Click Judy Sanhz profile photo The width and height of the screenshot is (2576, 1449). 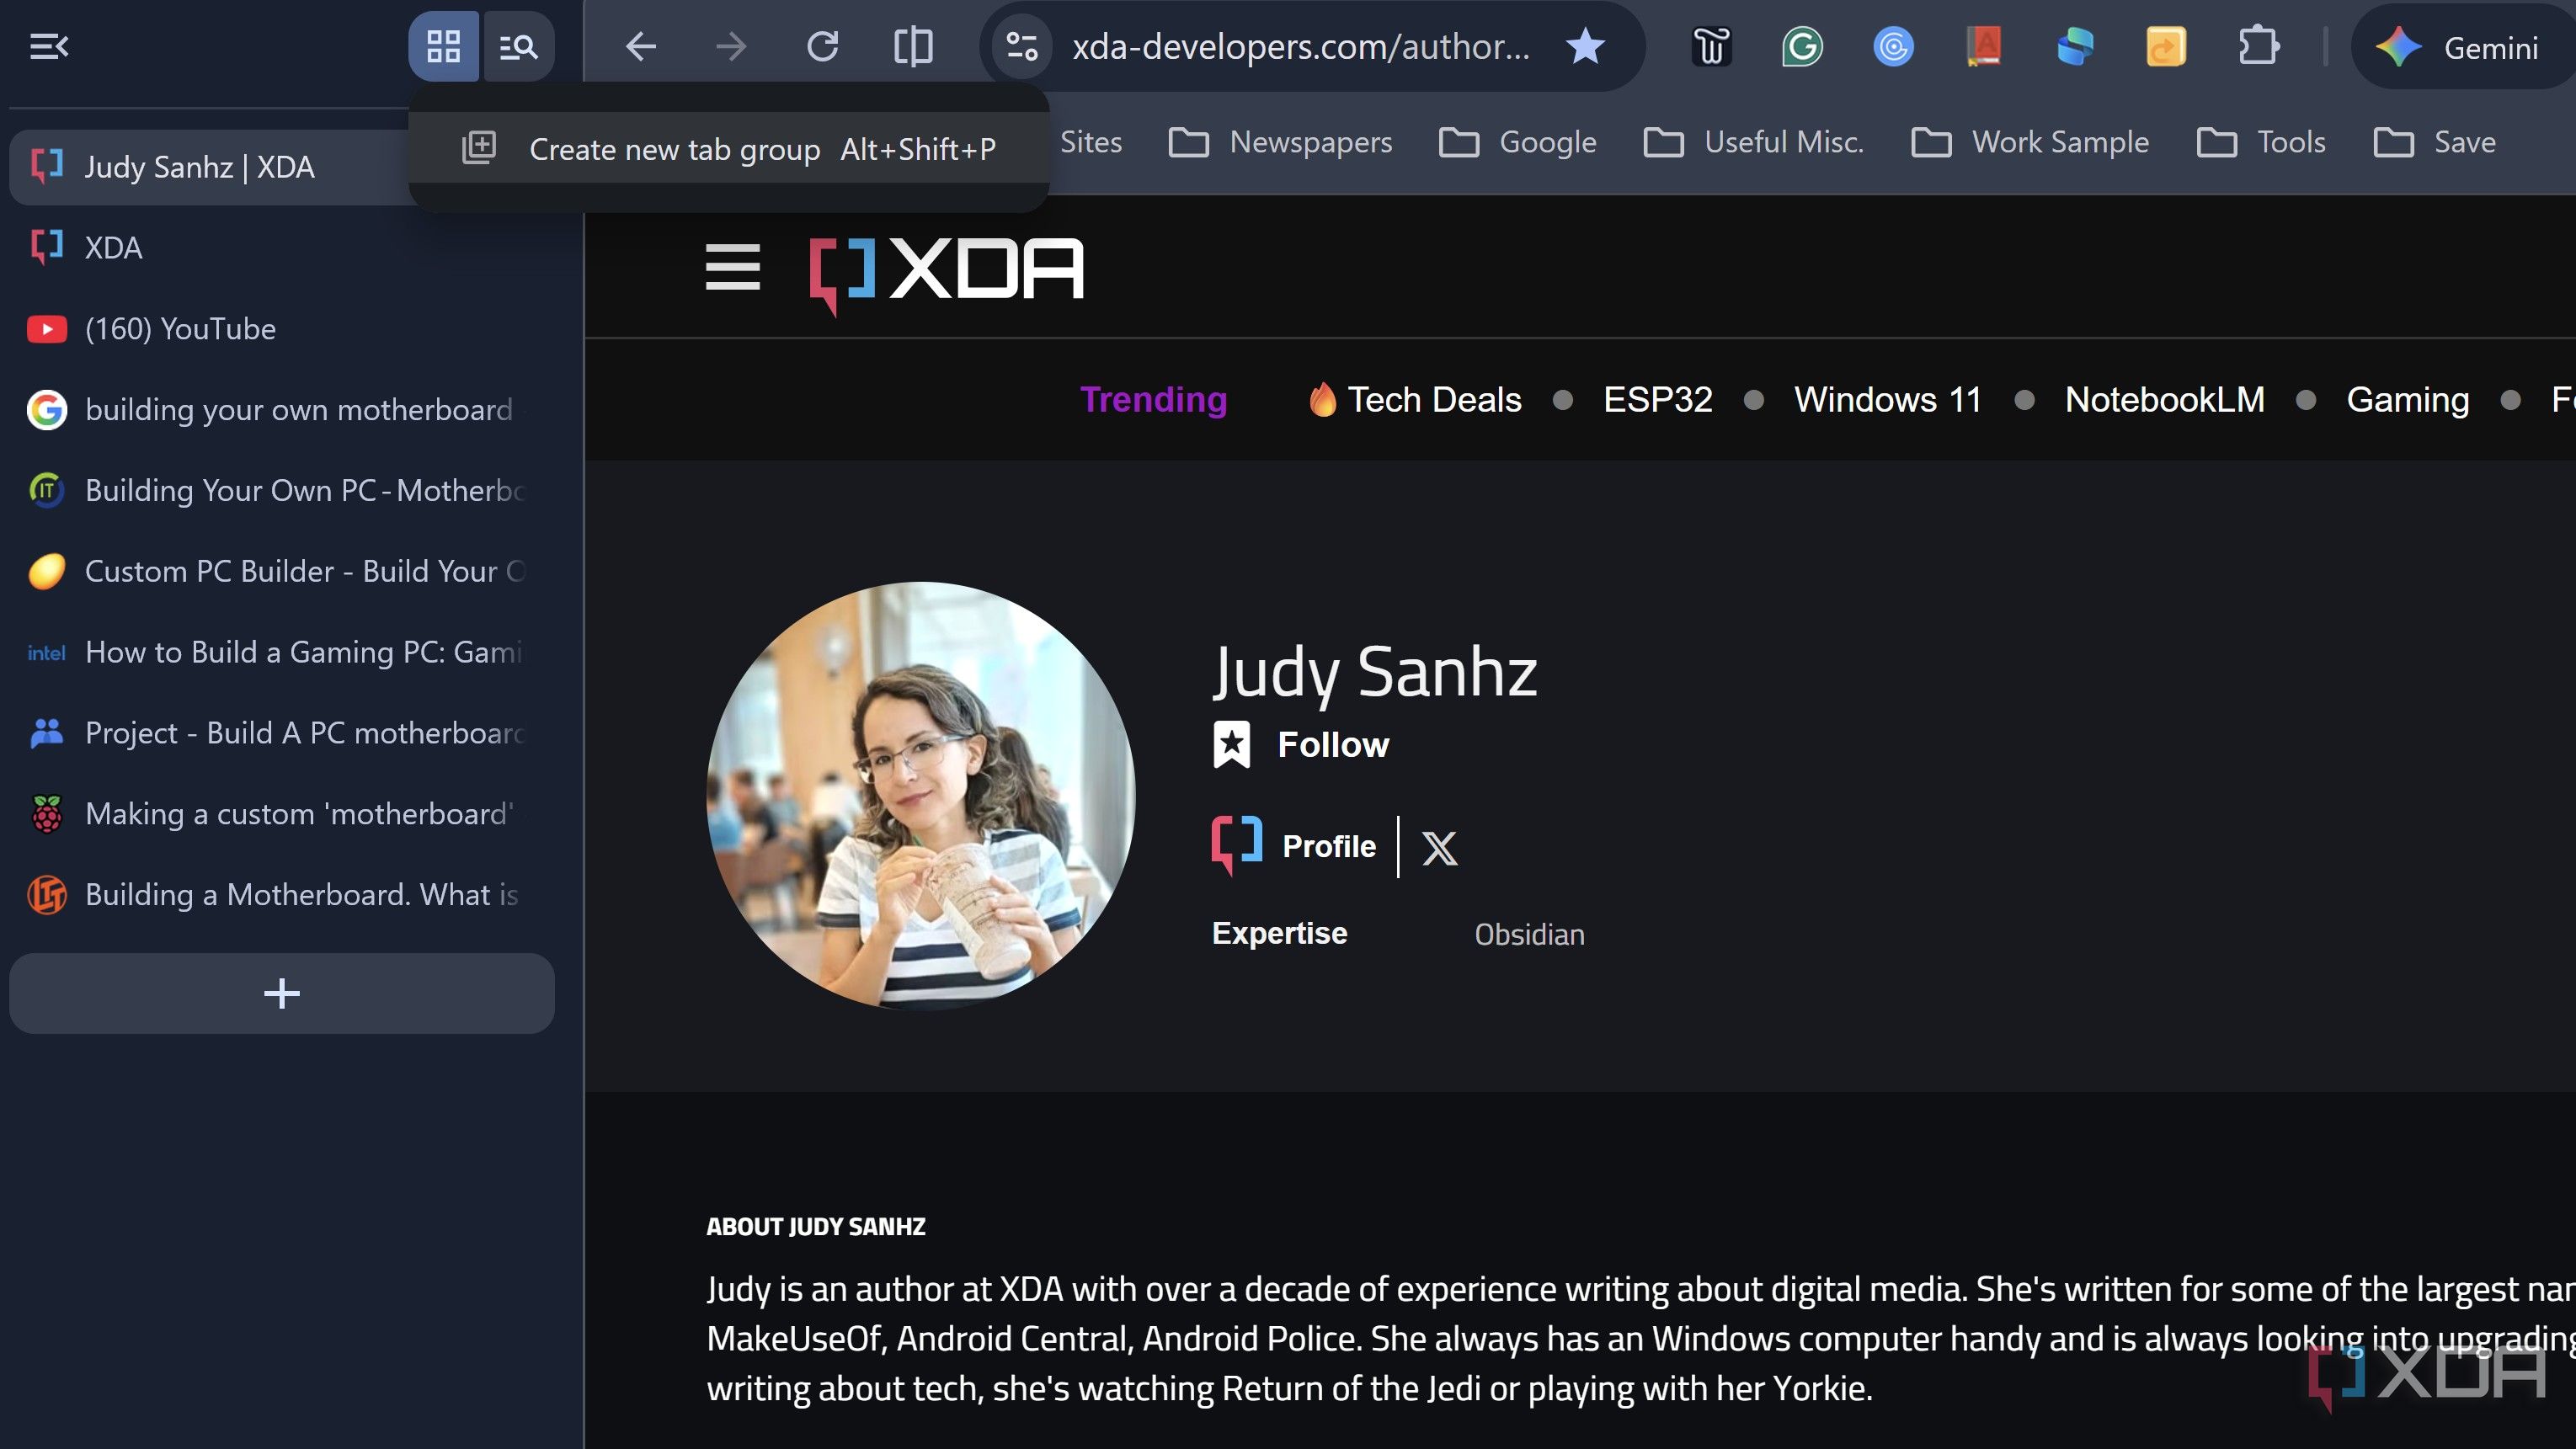(x=920, y=795)
